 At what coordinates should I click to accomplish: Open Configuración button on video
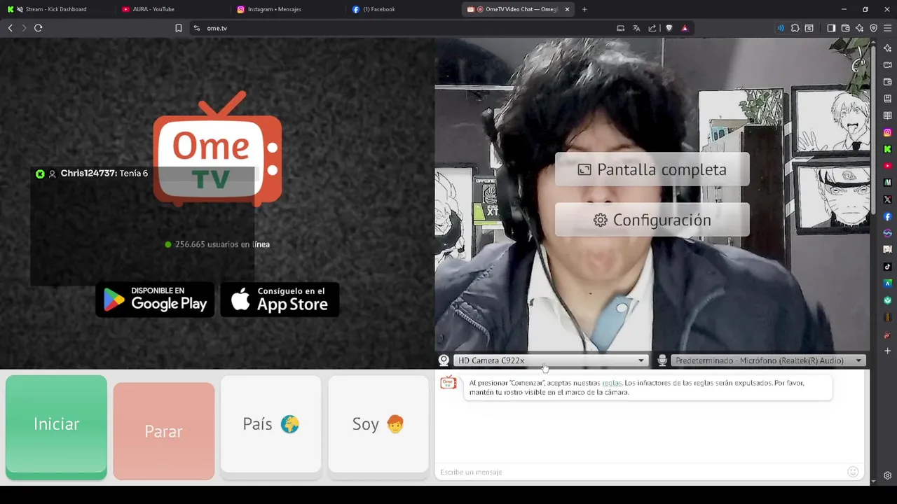(652, 220)
